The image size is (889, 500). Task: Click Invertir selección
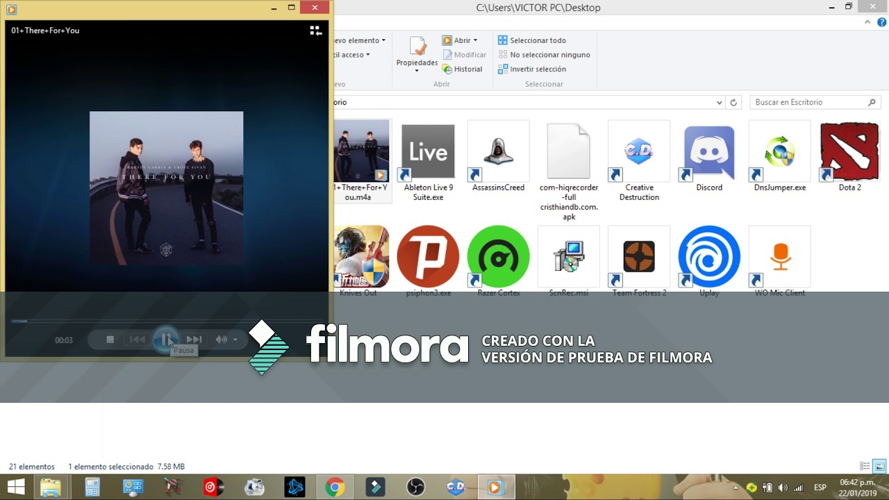tap(532, 69)
